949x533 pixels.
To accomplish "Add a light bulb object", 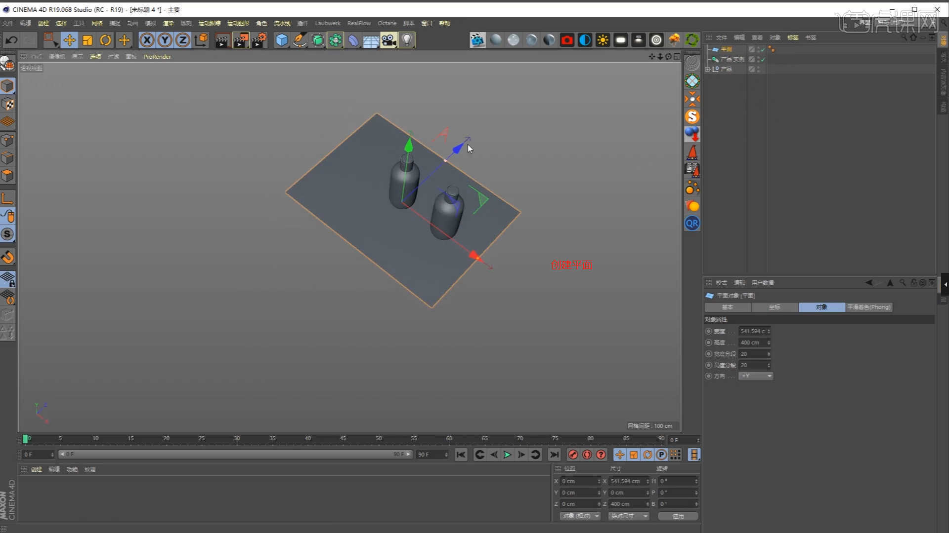I will point(407,40).
